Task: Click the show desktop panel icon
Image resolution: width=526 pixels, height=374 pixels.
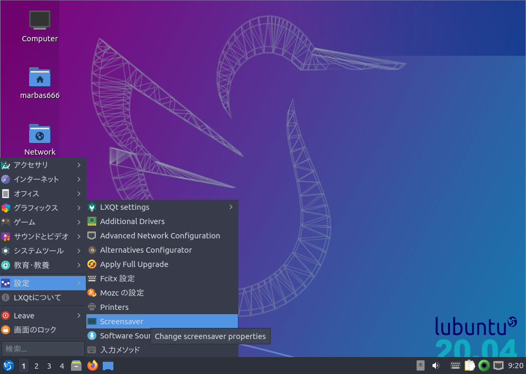Action: coord(108,366)
